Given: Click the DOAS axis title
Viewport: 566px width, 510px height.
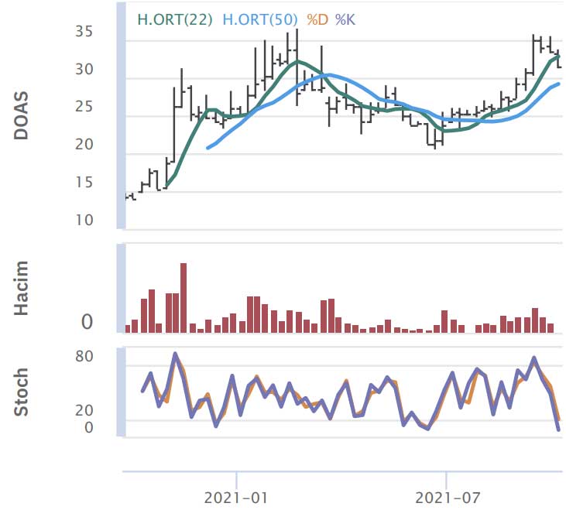Looking at the screenshot, I should [21, 115].
